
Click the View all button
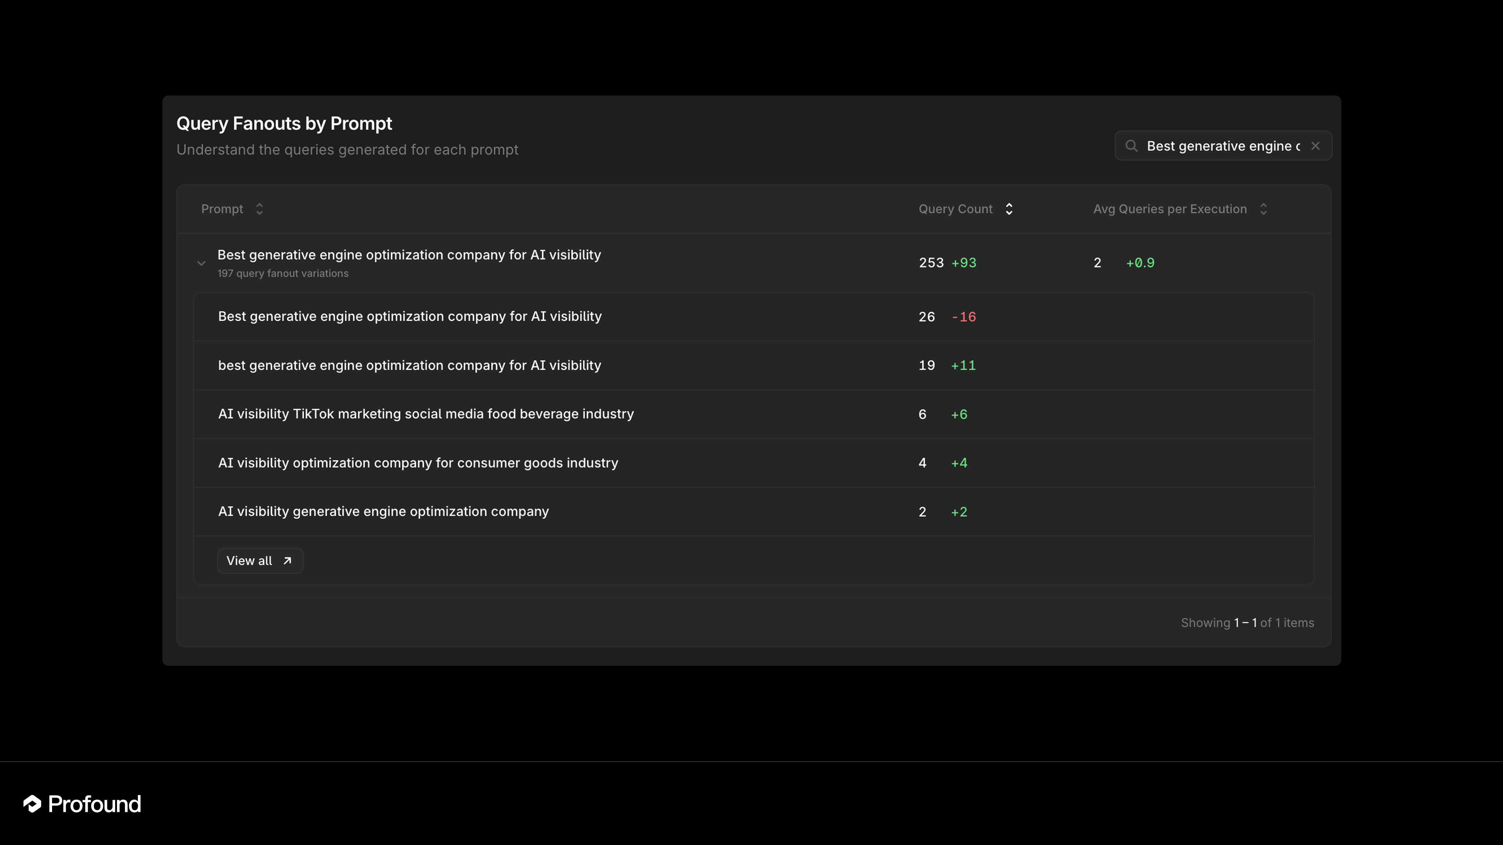[260, 561]
